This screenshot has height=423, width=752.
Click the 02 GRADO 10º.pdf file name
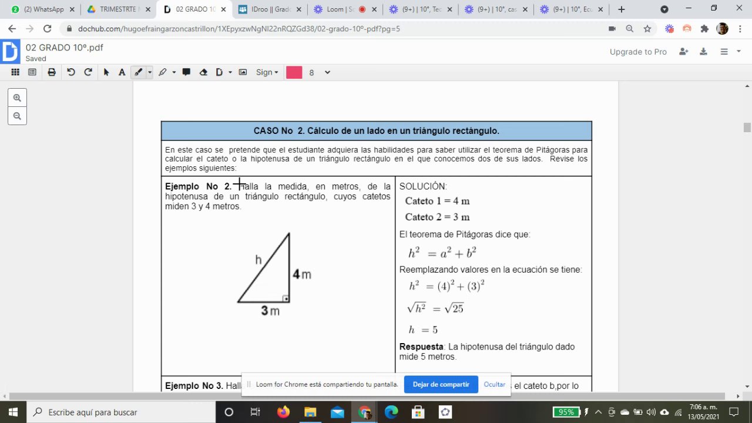pos(64,48)
